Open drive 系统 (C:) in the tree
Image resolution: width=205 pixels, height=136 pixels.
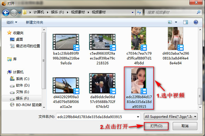(23, 79)
